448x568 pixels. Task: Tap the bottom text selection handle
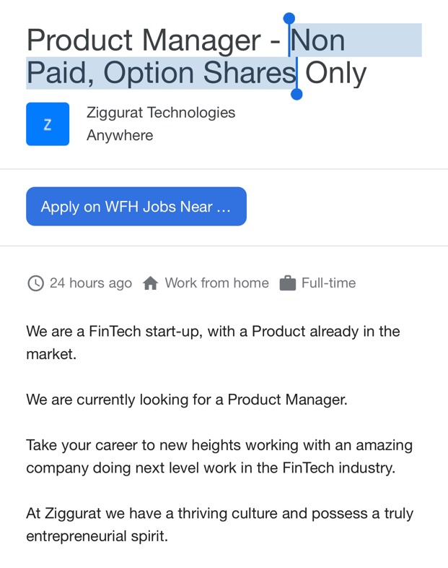coord(297,94)
